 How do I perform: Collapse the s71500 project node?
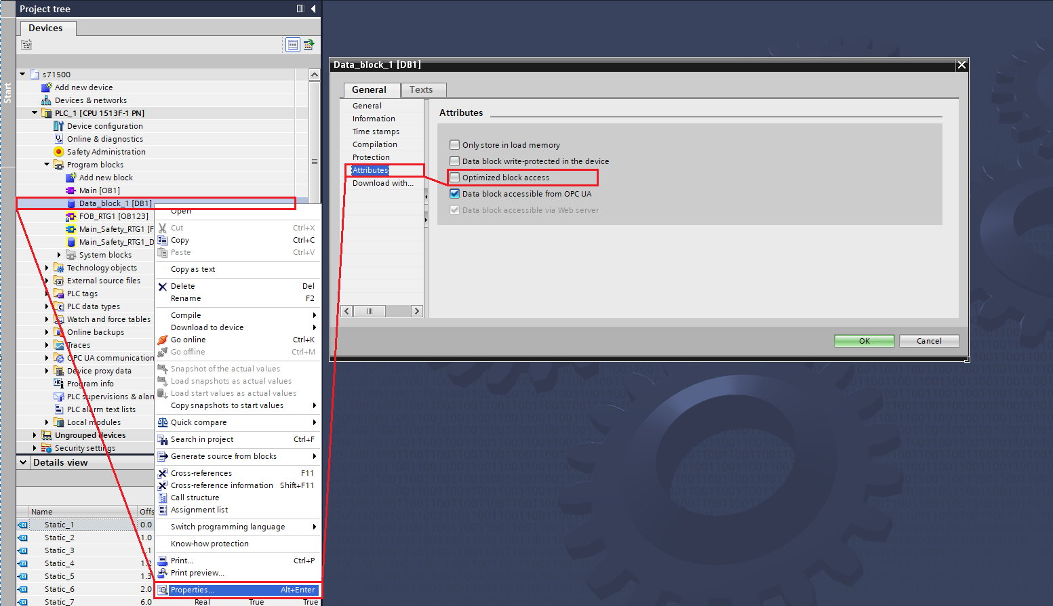(22, 75)
